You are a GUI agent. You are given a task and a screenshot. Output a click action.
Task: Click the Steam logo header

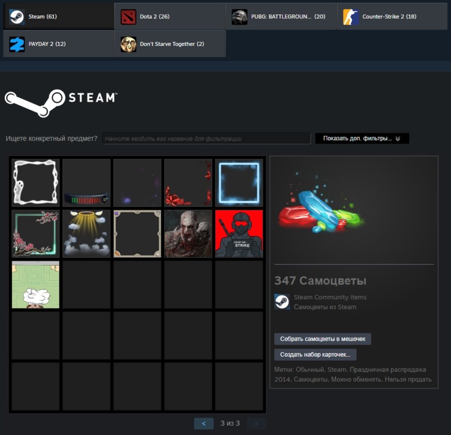[61, 102]
